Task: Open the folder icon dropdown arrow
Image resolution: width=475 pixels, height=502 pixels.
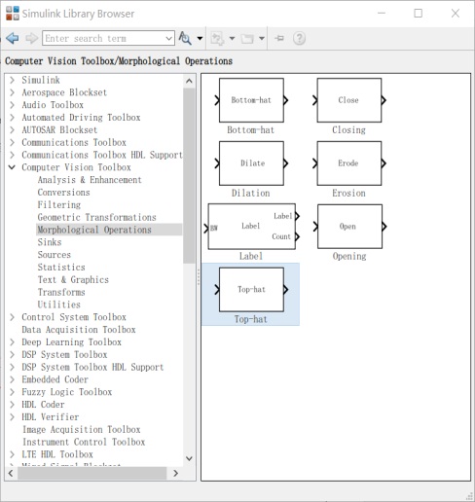Action: 262,38
